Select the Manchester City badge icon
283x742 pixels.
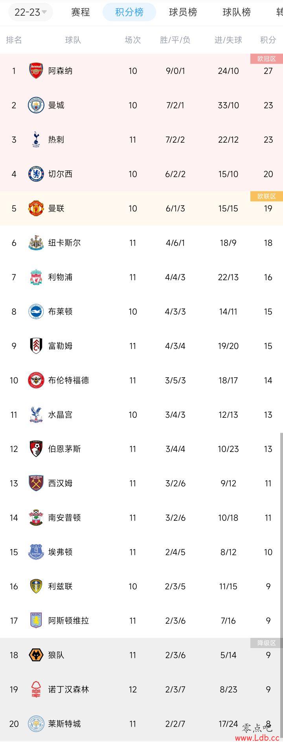(x=36, y=105)
